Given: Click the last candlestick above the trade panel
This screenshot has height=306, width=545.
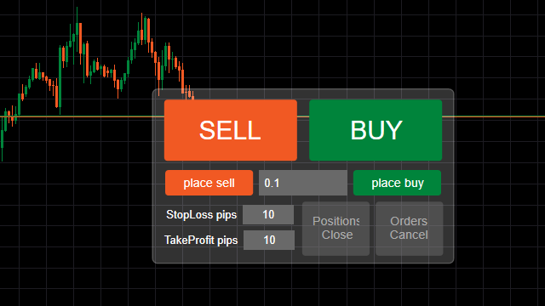Looking at the screenshot, I should click(x=193, y=95).
